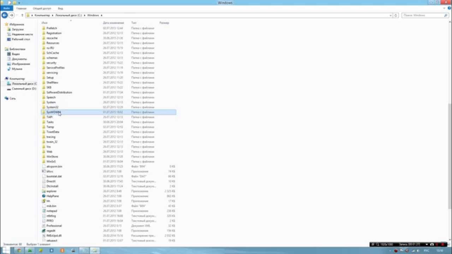Viewport: 452px width, 254px height.
Task: Select the mib.bin file name
Action: (51, 206)
